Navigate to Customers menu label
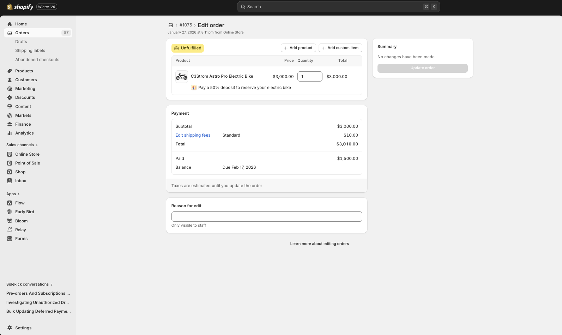This screenshot has width=562, height=335. 26,80
